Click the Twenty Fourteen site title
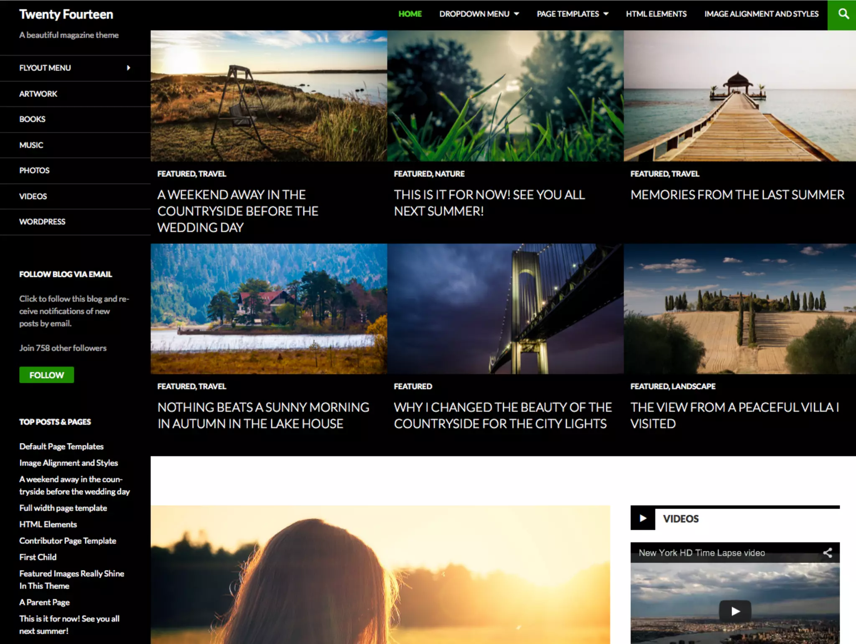The image size is (856, 644). [x=66, y=14]
